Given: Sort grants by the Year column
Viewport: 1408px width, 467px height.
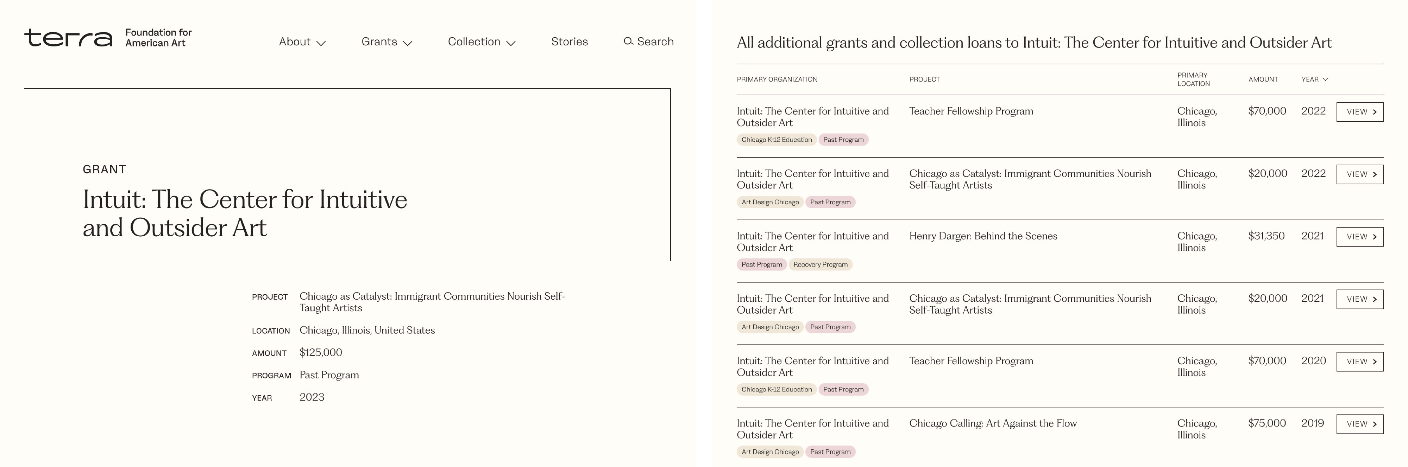Looking at the screenshot, I should pos(1314,80).
